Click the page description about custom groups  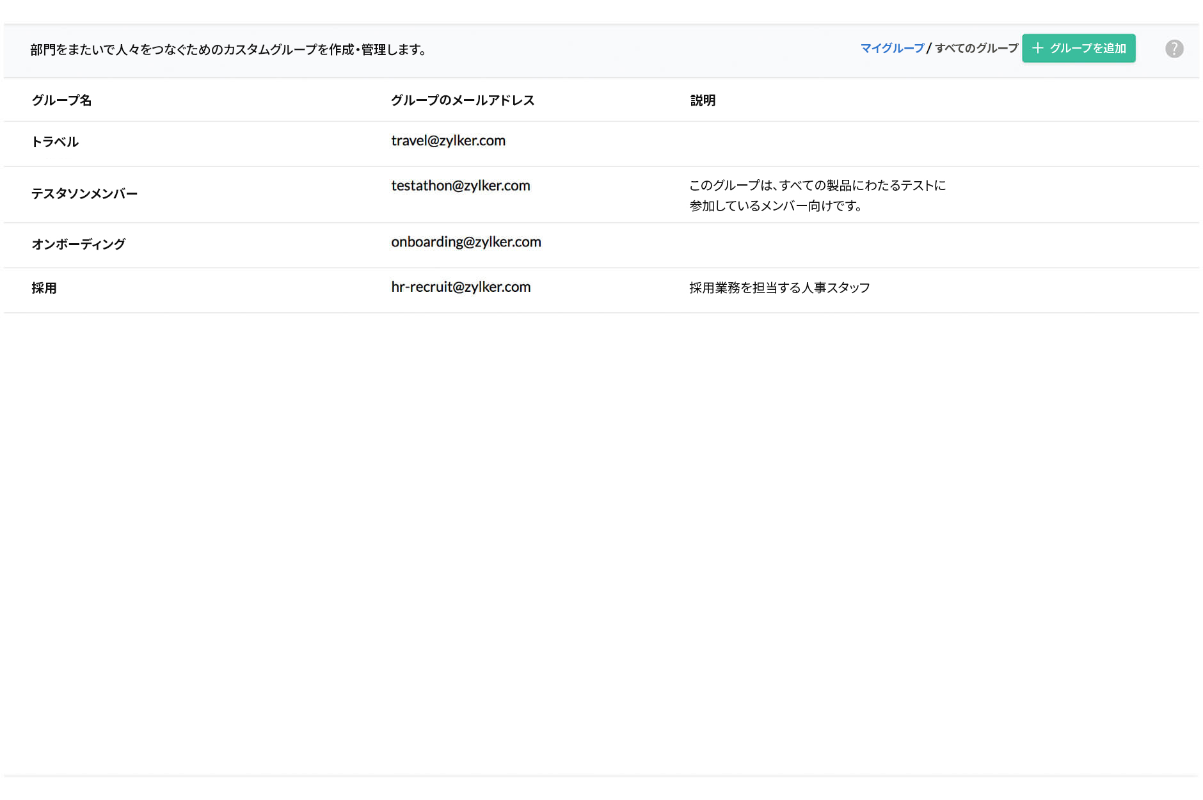click(228, 48)
